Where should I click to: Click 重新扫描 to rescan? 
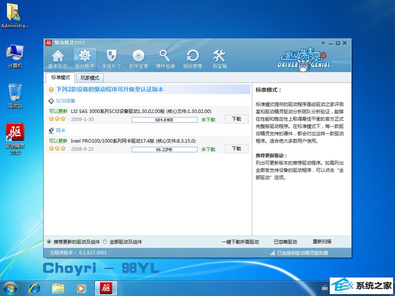[x=322, y=242]
